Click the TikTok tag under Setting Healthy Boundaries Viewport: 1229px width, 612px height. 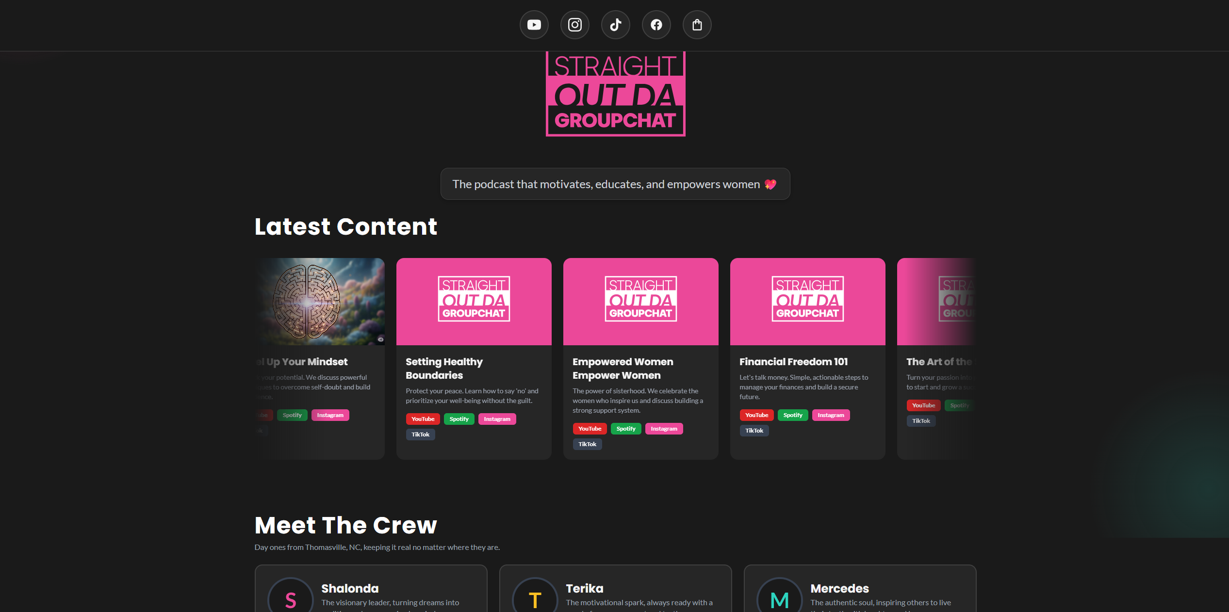tap(420, 434)
